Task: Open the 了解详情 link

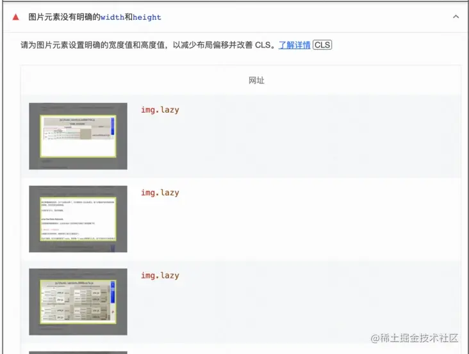Action: pyautogui.click(x=294, y=45)
